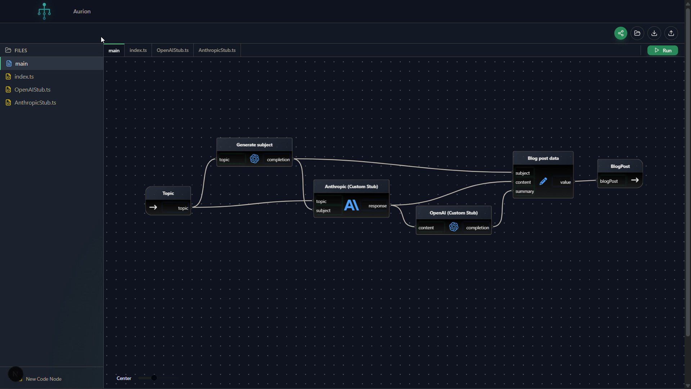The width and height of the screenshot is (691, 389).
Task: Click the OpenAI icon in OpenAI (Custom Stub) node
Action: coord(453,227)
